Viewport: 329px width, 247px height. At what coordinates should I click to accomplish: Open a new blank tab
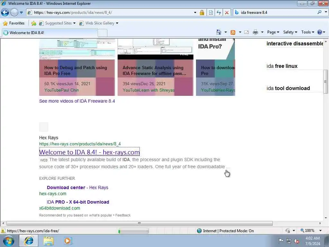pyautogui.click(x=102, y=33)
